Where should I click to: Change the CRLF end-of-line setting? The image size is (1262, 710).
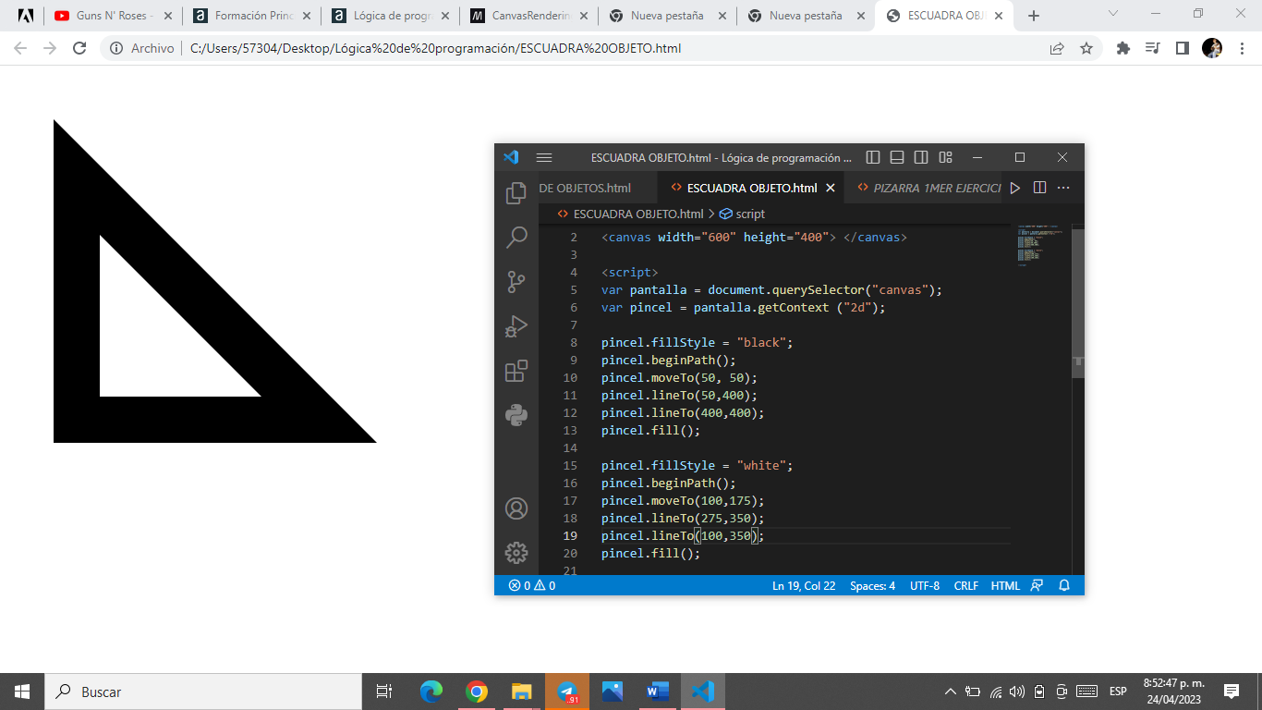coord(966,585)
